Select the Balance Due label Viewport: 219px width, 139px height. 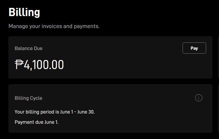coord(28,48)
